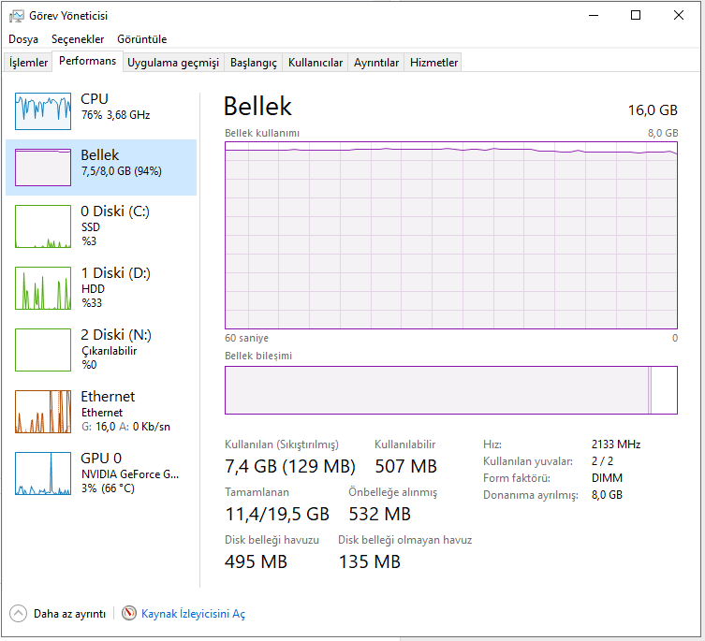The width and height of the screenshot is (705, 641).
Task: Open the 0 Diski (C:) graph thumbnail
Action: [x=43, y=226]
